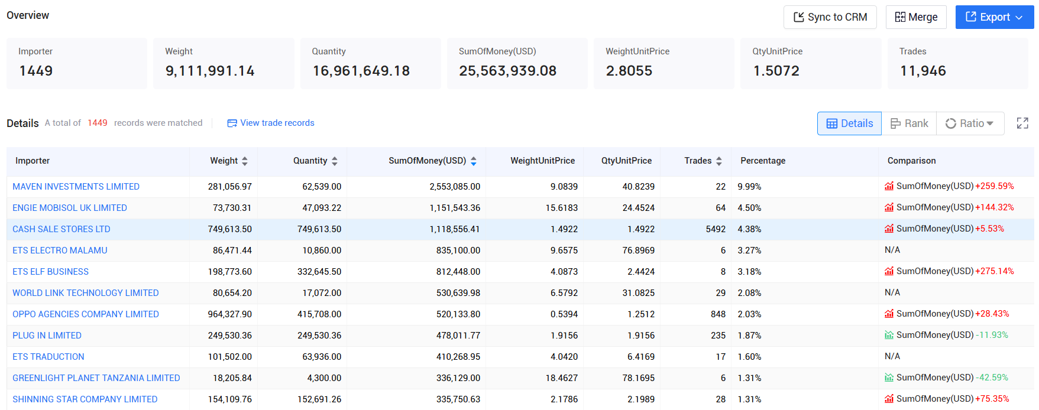This screenshot has width=1039, height=410.
Task: Open ENGIE MOBISOL UK LIMITED link
Action: (x=70, y=208)
